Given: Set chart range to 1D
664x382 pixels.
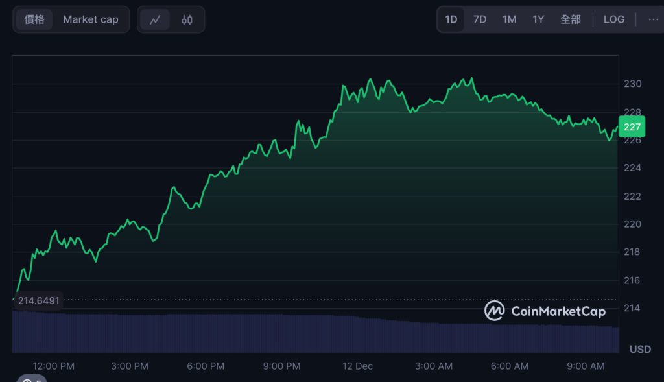Looking at the screenshot, I should click(x=451, y=19).
